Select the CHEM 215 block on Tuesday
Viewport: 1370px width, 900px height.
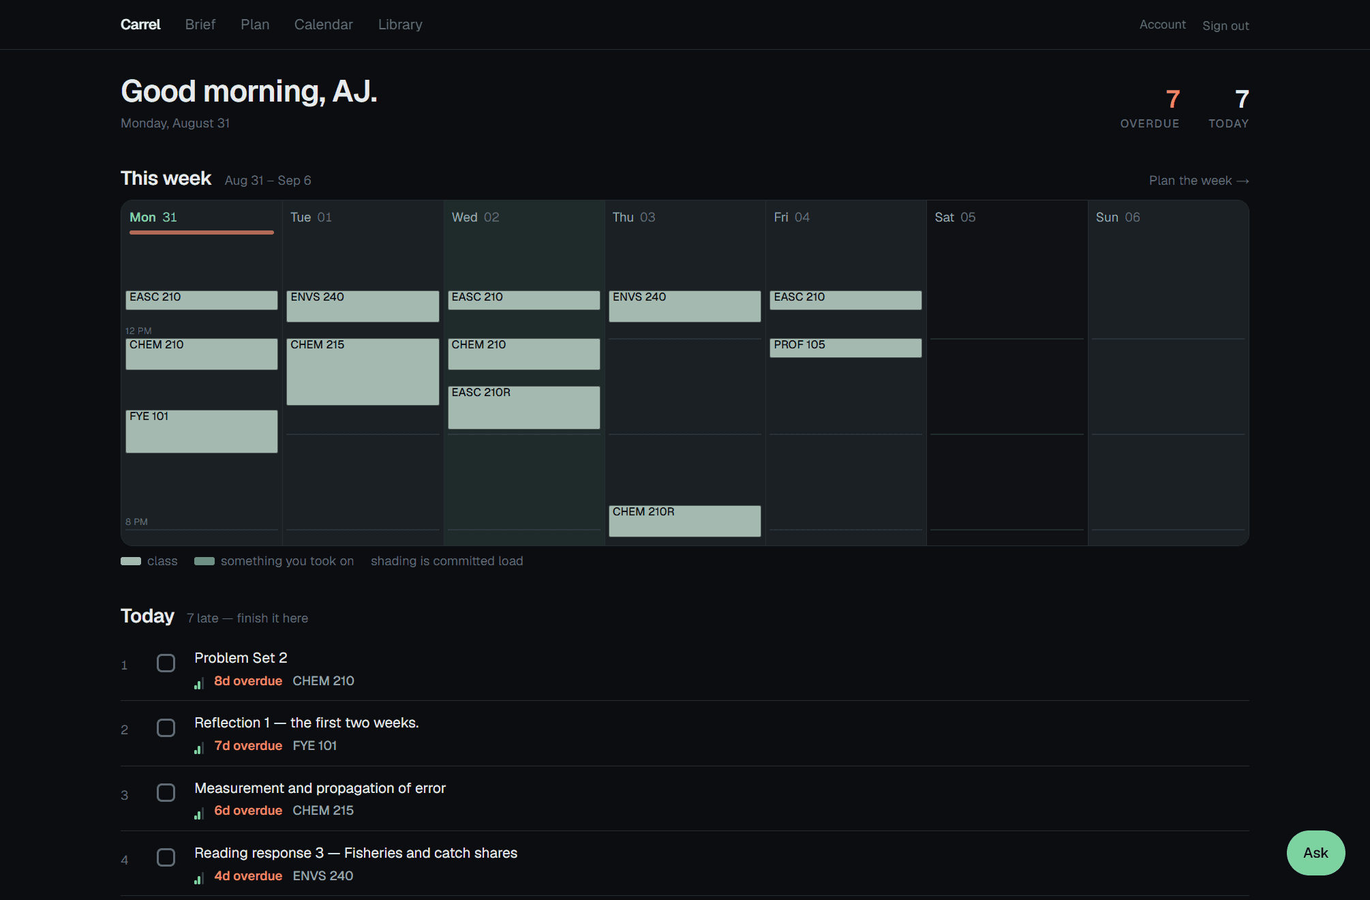(x=363, y=372)
